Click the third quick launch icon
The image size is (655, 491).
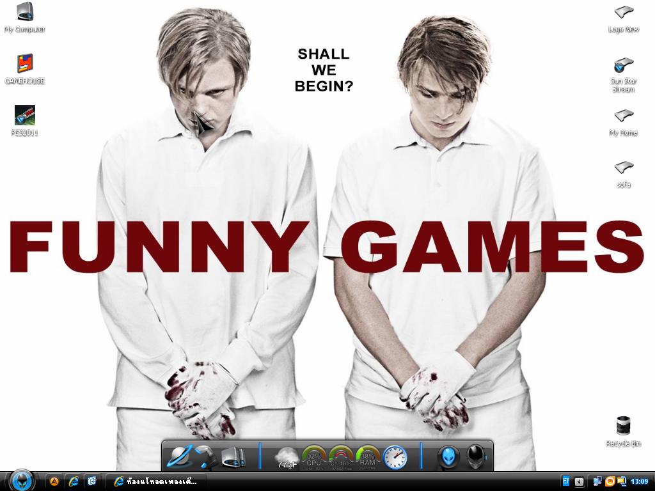(x=92, y=481)
